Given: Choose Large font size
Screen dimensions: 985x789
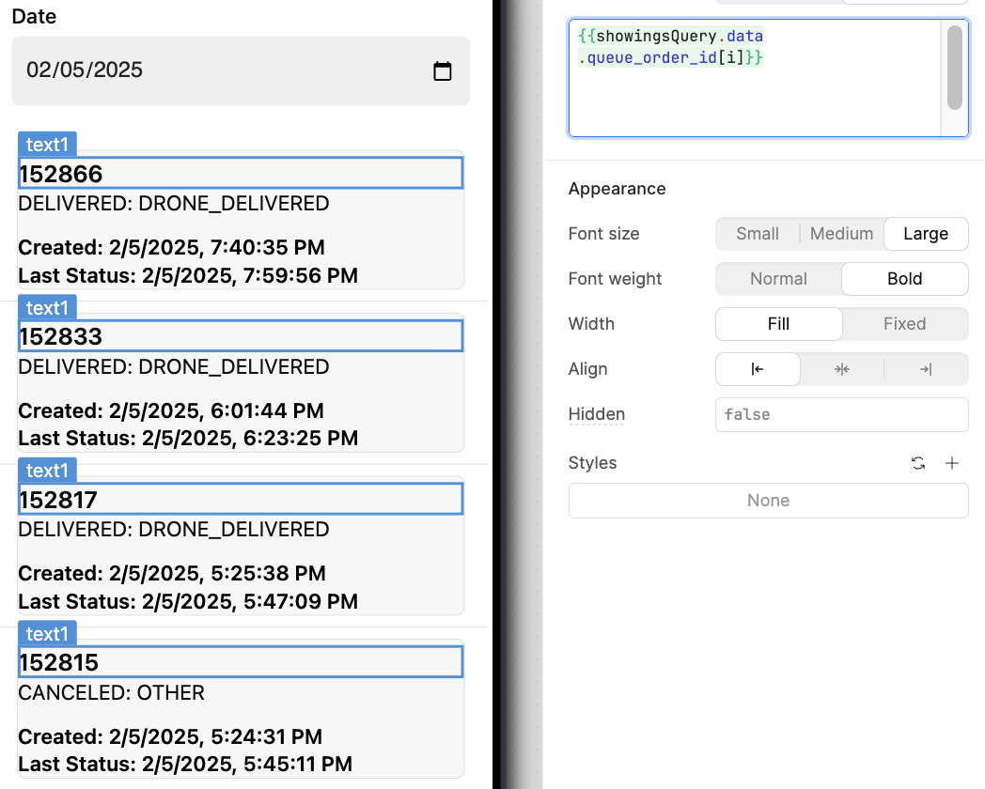Looking at the screenshot, I should pos(925,234).
